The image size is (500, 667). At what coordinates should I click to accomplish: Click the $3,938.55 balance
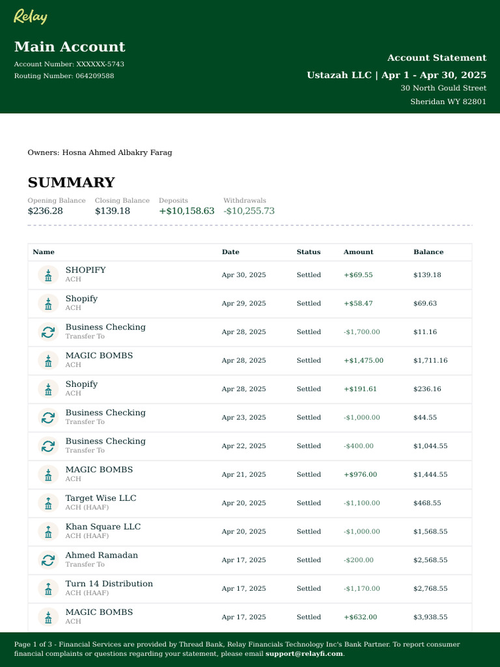(x=430, y=617)
